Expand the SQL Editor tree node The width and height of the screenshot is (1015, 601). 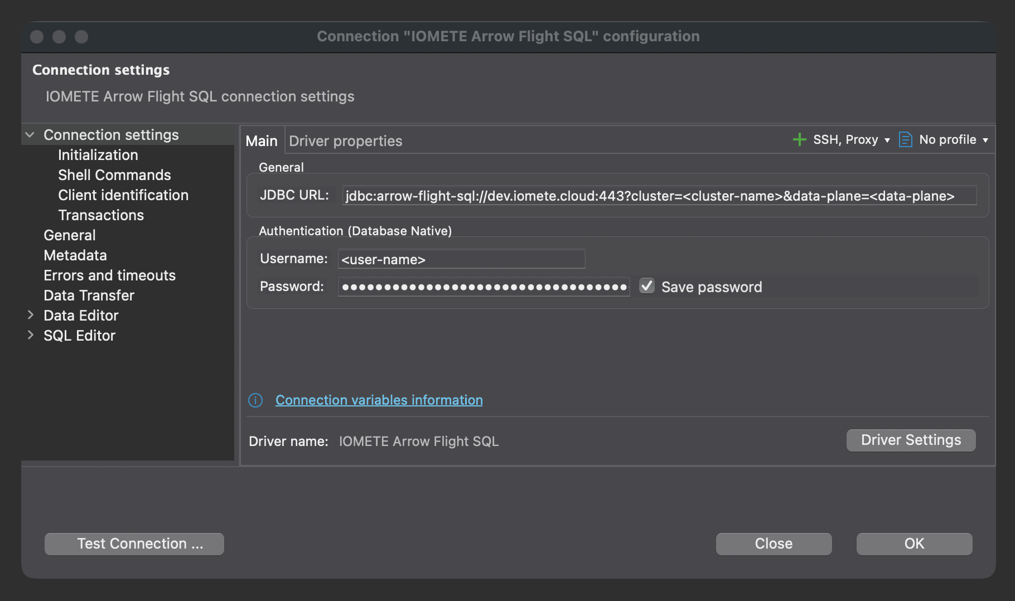(x=30, y=335)
